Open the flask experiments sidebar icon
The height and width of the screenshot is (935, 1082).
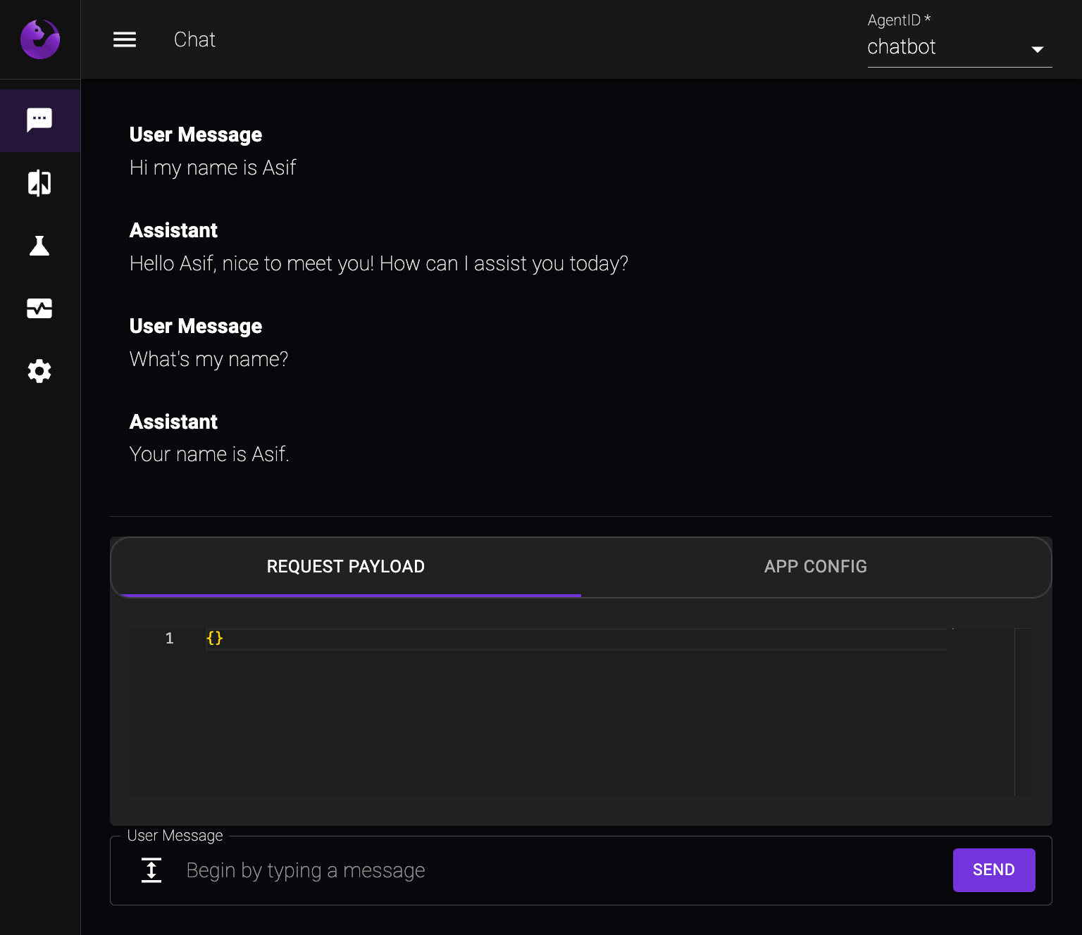point(39,246)
